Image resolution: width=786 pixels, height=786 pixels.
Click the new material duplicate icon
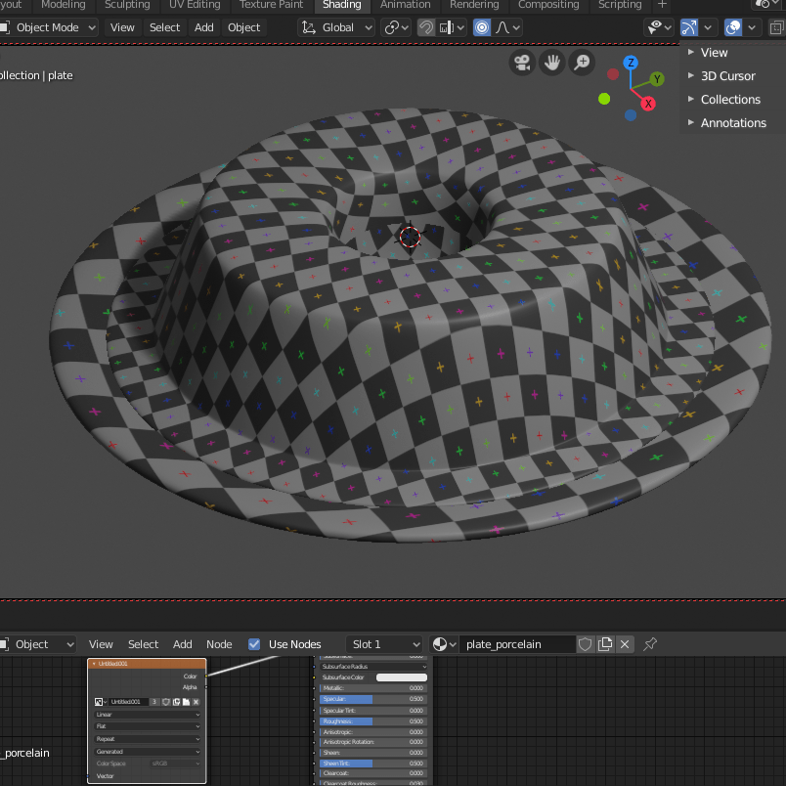pos(605,644)
